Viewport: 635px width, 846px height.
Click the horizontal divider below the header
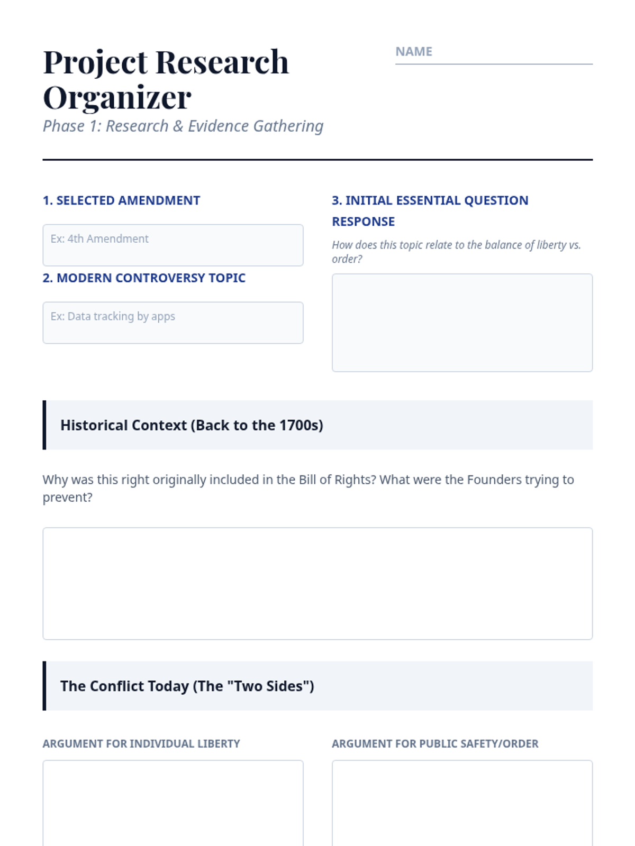coord(317,159)
